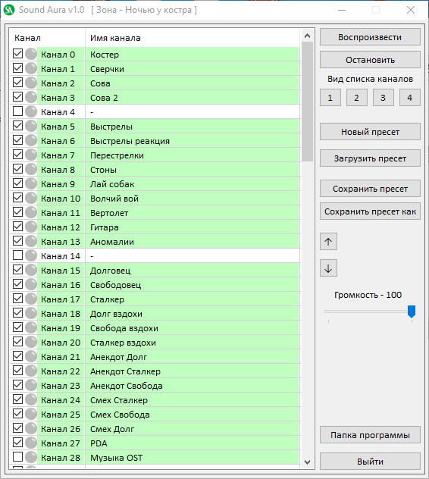The height and width of the screenshot is (479, 429).
Task: Switch channel list view to 1
Action: (x=330, y=98)
